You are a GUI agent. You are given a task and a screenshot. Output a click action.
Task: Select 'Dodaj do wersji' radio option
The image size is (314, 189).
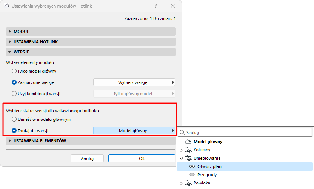[30, 131]
